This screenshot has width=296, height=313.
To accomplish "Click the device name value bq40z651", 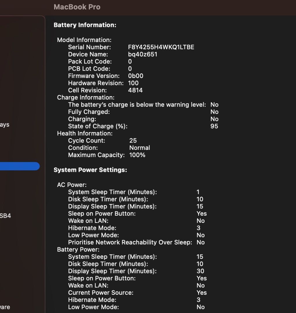I will click(x=142, y=54).
